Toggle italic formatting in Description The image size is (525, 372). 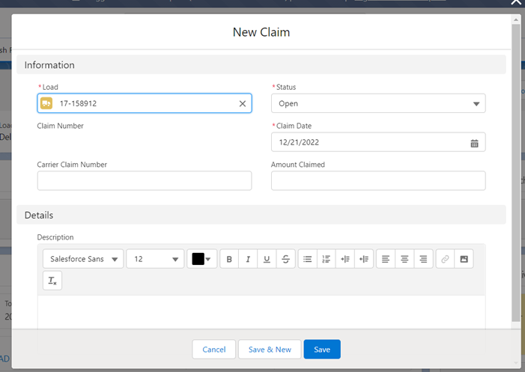coord(248,259)
